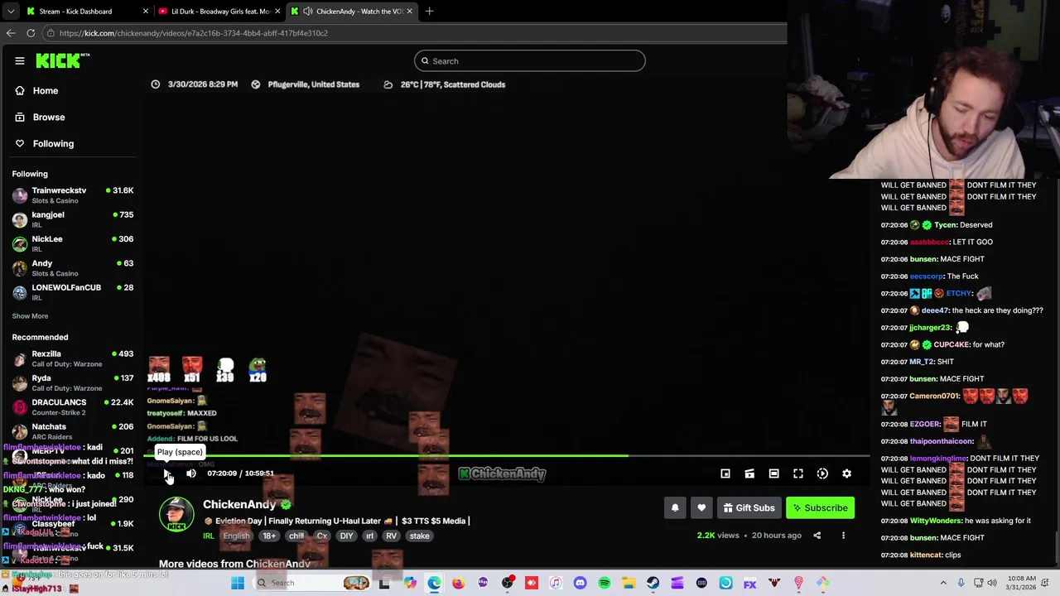Switch to Lil Durk Broadway Girls tab
Screen dimensions: 1060x596
point(220,12)
